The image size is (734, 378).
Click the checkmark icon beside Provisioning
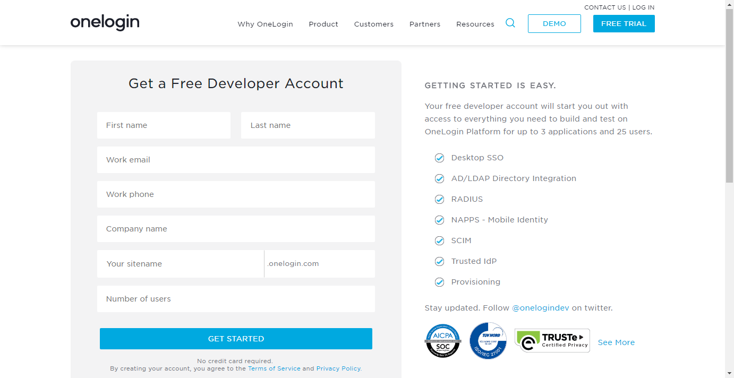(x=439, y=282)
